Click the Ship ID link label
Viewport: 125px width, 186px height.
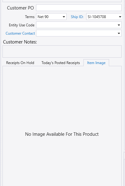77,17
